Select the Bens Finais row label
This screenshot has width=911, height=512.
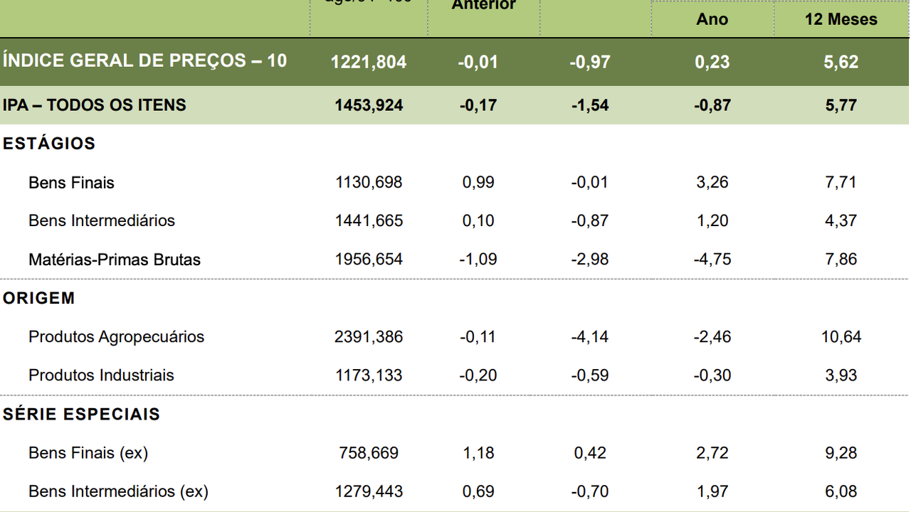click(x=71, y=183)
